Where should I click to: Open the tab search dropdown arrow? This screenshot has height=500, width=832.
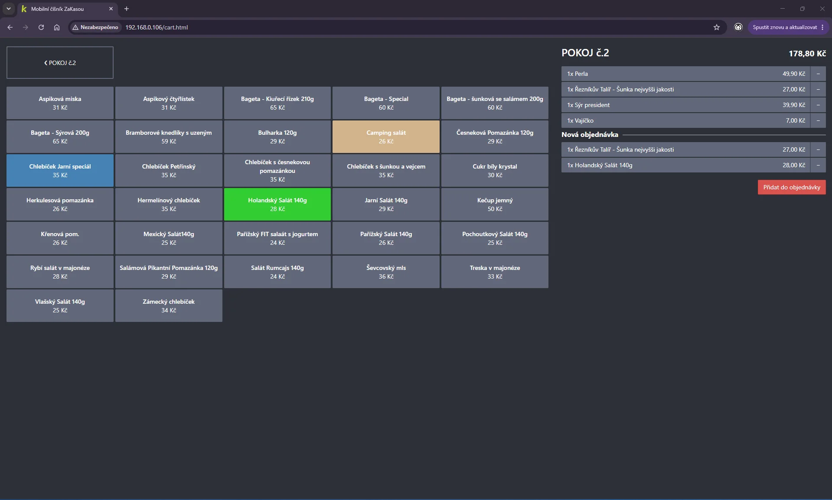click(8, 9)
